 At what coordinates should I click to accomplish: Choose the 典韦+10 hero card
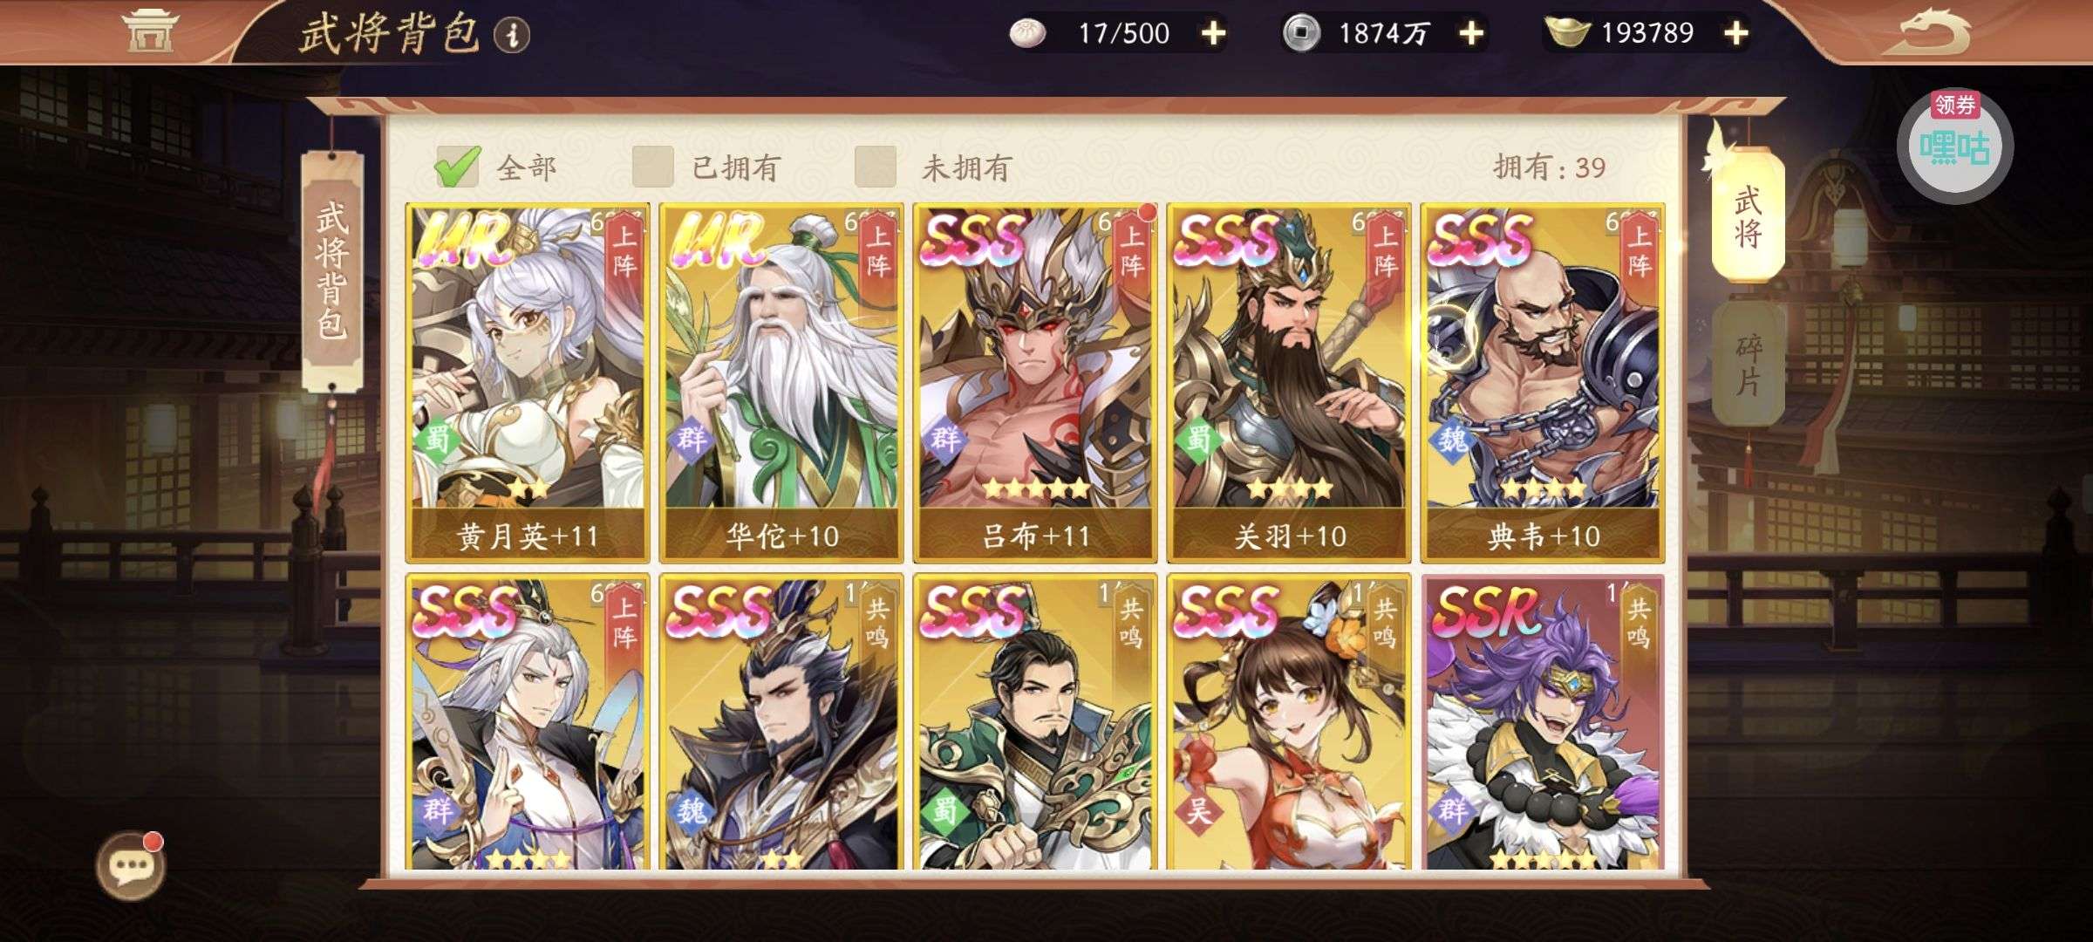pyautogui.click(x=1543, y=382)
